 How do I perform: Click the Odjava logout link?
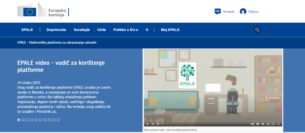[x=249, y=12]
